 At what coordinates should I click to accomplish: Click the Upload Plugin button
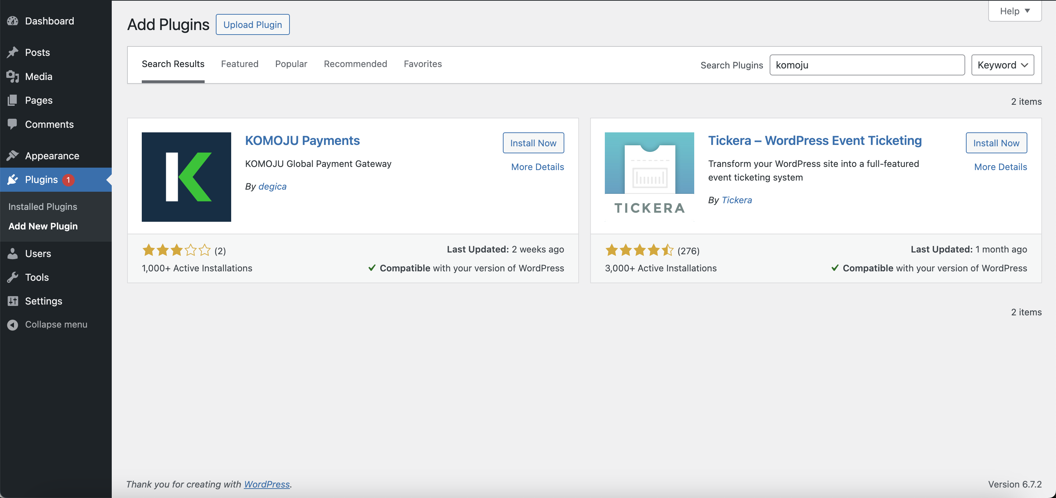pos(252,24)
